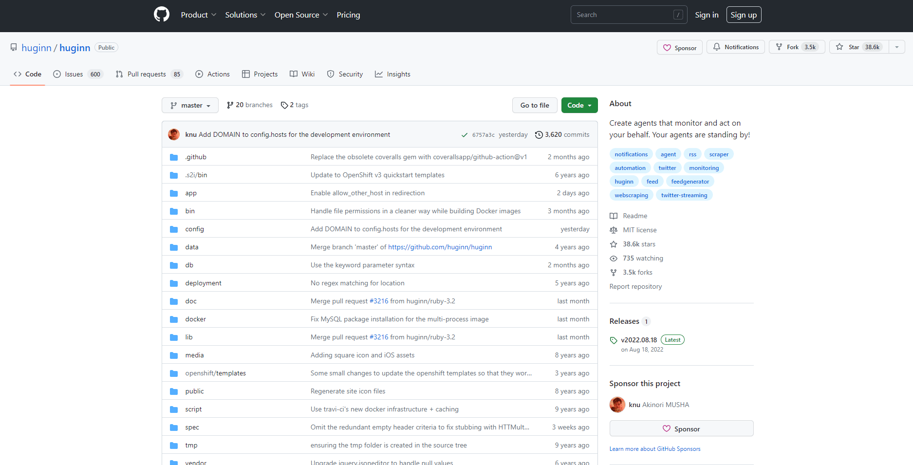Open the master branch selector
This screenshot has width=913, height=465.
tap(190, 105)
